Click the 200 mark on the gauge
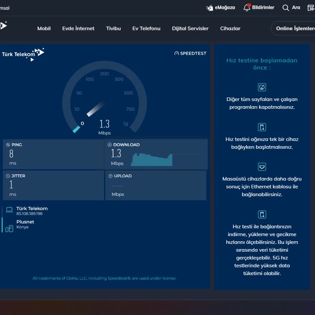 (105, 74)
